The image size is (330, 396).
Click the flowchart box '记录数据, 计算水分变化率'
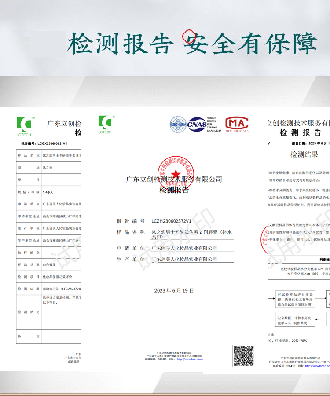click(295, 320)
